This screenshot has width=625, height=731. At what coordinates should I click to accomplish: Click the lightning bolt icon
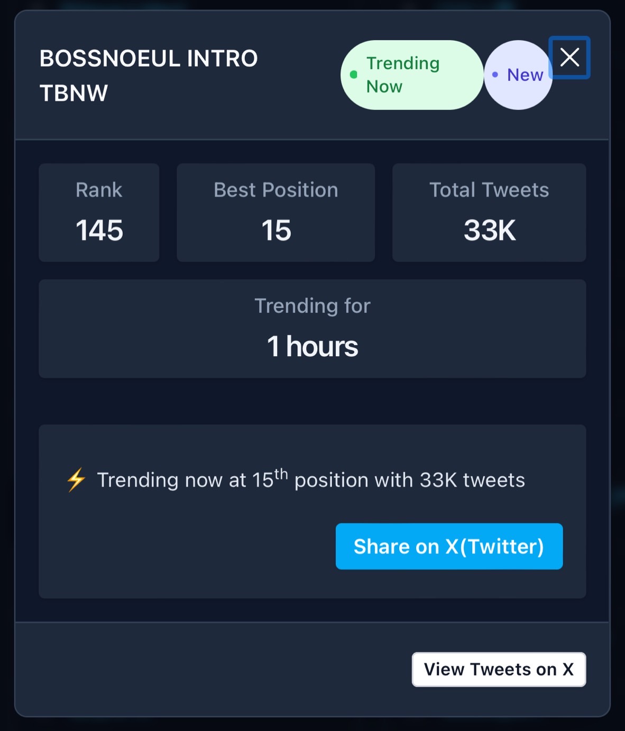pos(76,479)
